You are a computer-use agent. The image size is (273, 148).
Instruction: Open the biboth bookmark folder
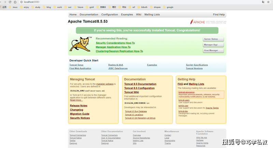point(143,7)
